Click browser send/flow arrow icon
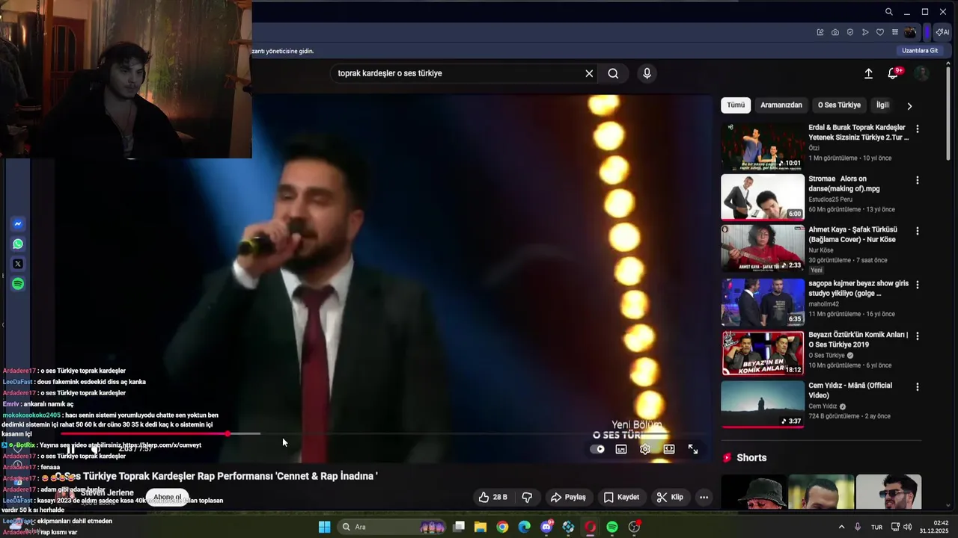The height and width of the screenshot is (538, 958). pos(865,32)
